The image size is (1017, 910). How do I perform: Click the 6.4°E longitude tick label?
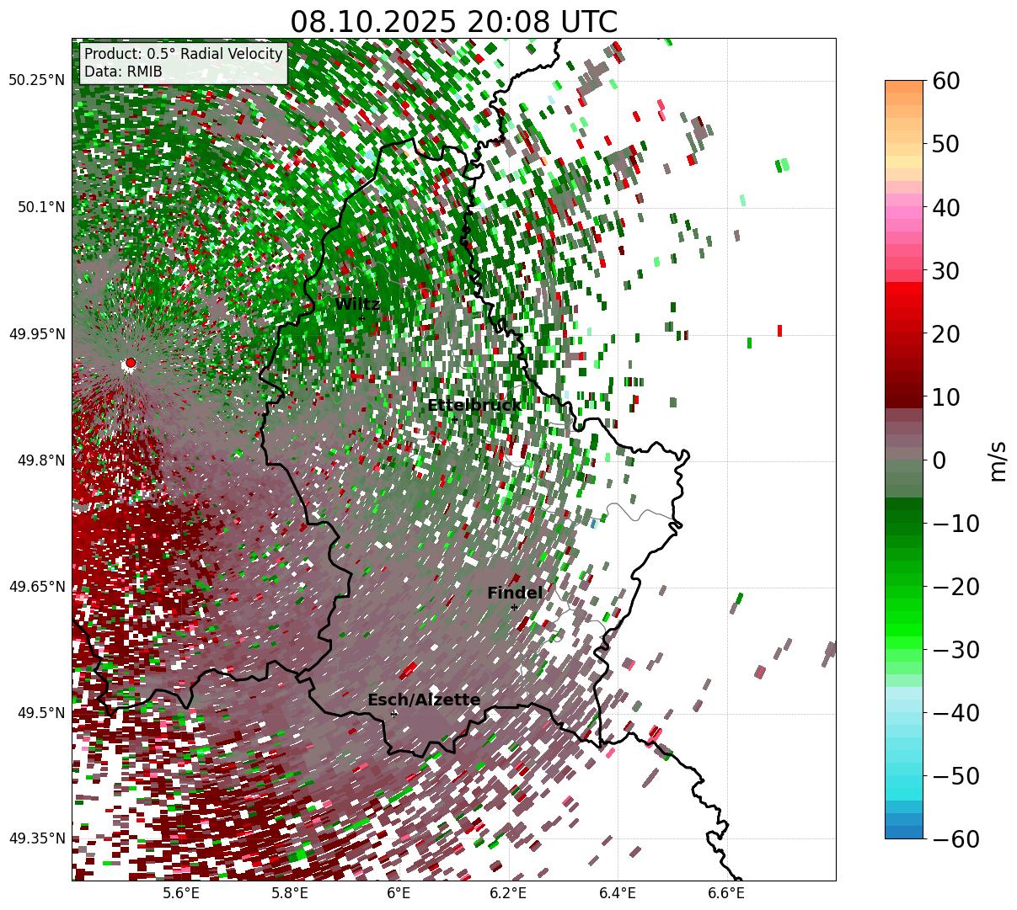pos(618,892)
